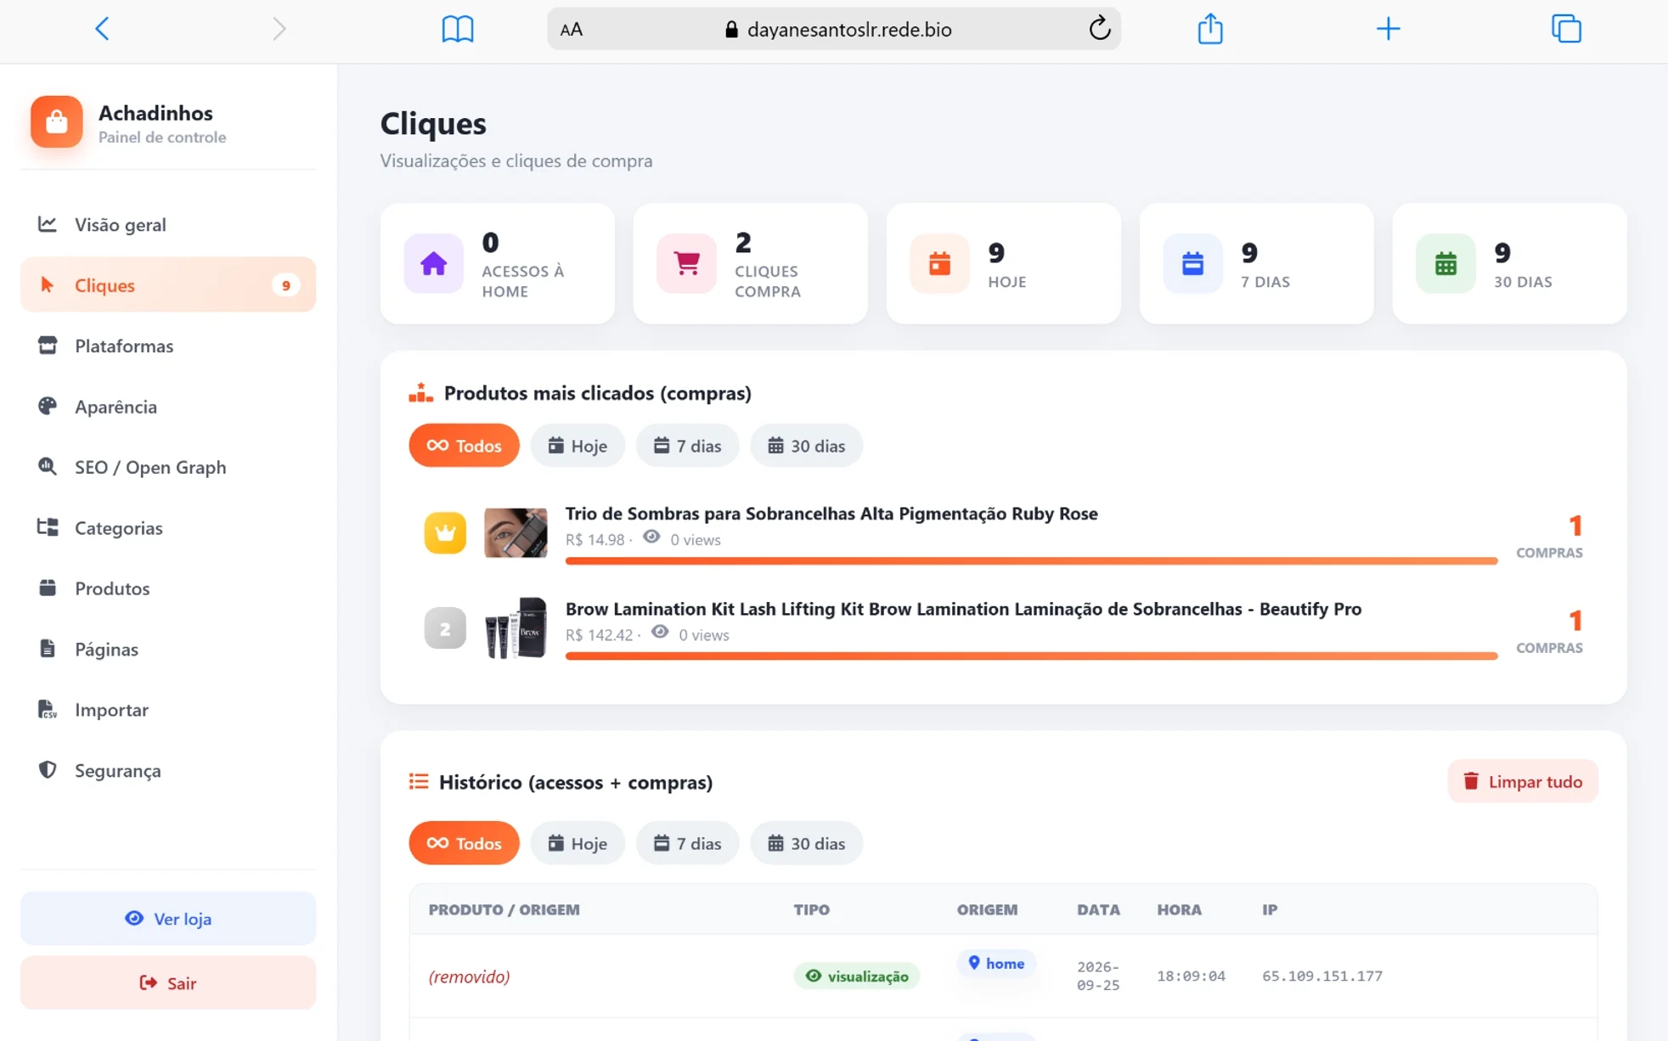This screenshot has width=1668, height=1041.
Task: Select Hoje filter under Produtos mais clicados
Action: click(578, 445)
